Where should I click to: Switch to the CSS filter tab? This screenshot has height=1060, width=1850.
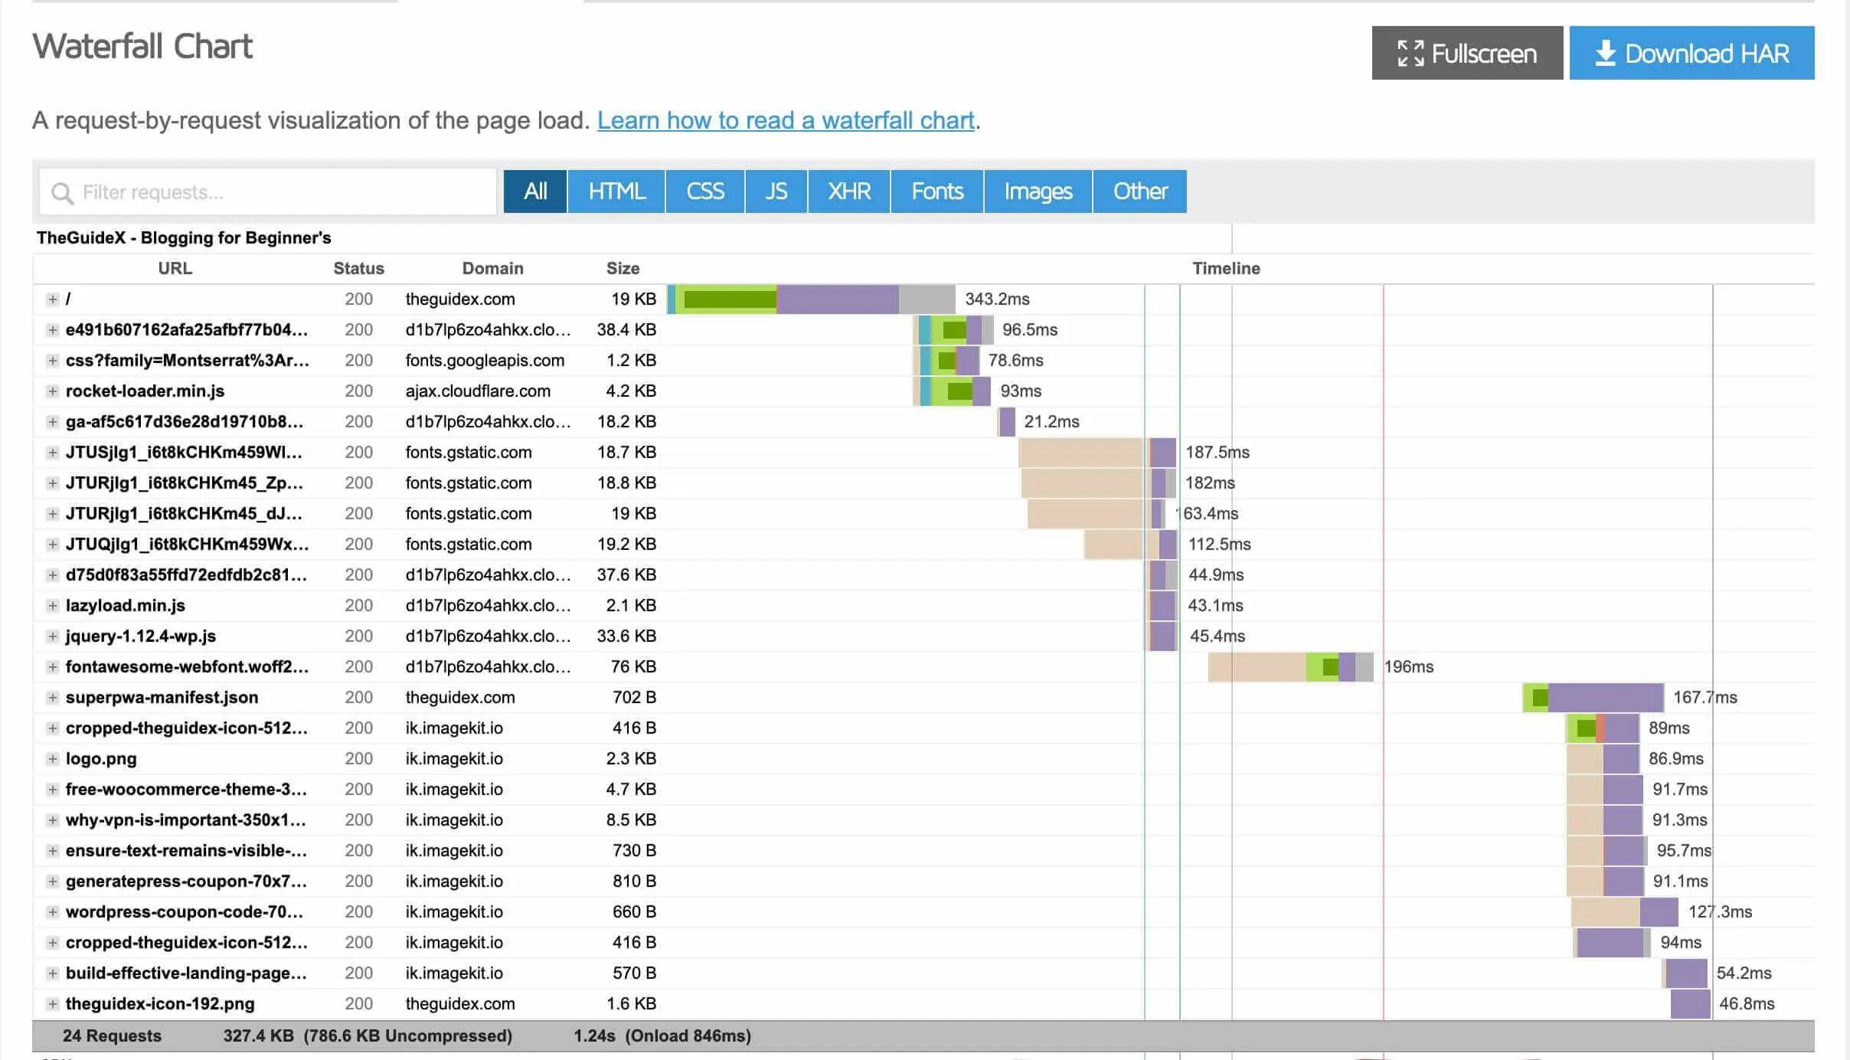click(704, 191)
